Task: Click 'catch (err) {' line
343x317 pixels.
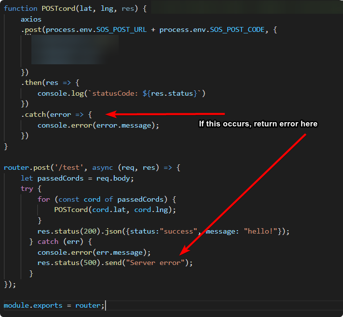Action: pos(65,242)
